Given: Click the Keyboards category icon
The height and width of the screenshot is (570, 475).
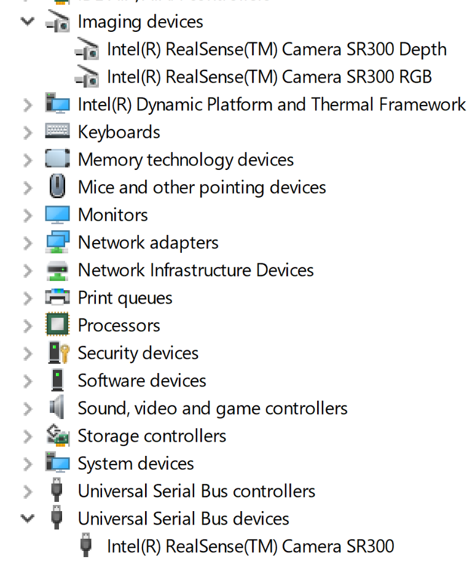Looking at the screenshot, I should pos(58,132).
